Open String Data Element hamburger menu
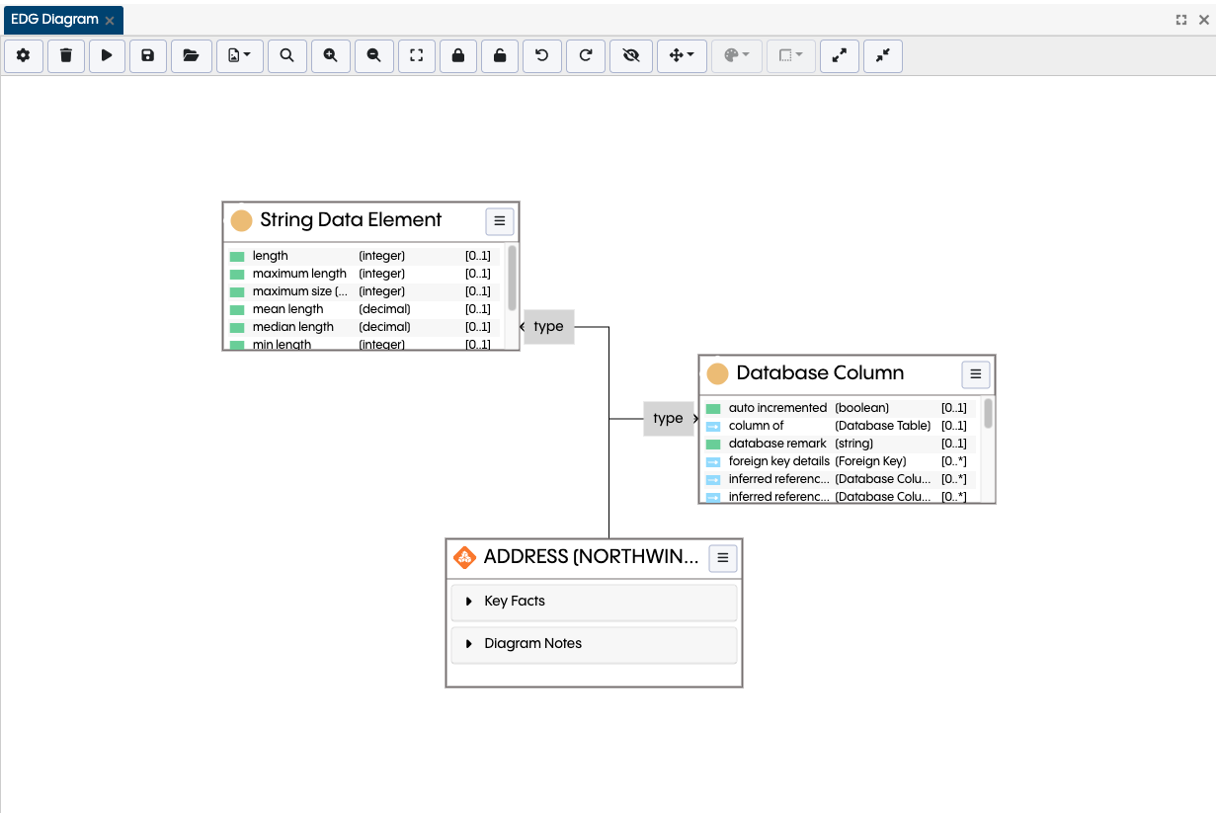This screenshot has height=813, width=1216. tap(500, 221)
